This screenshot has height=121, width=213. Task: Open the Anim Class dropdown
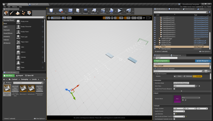(x=184, y=86)
